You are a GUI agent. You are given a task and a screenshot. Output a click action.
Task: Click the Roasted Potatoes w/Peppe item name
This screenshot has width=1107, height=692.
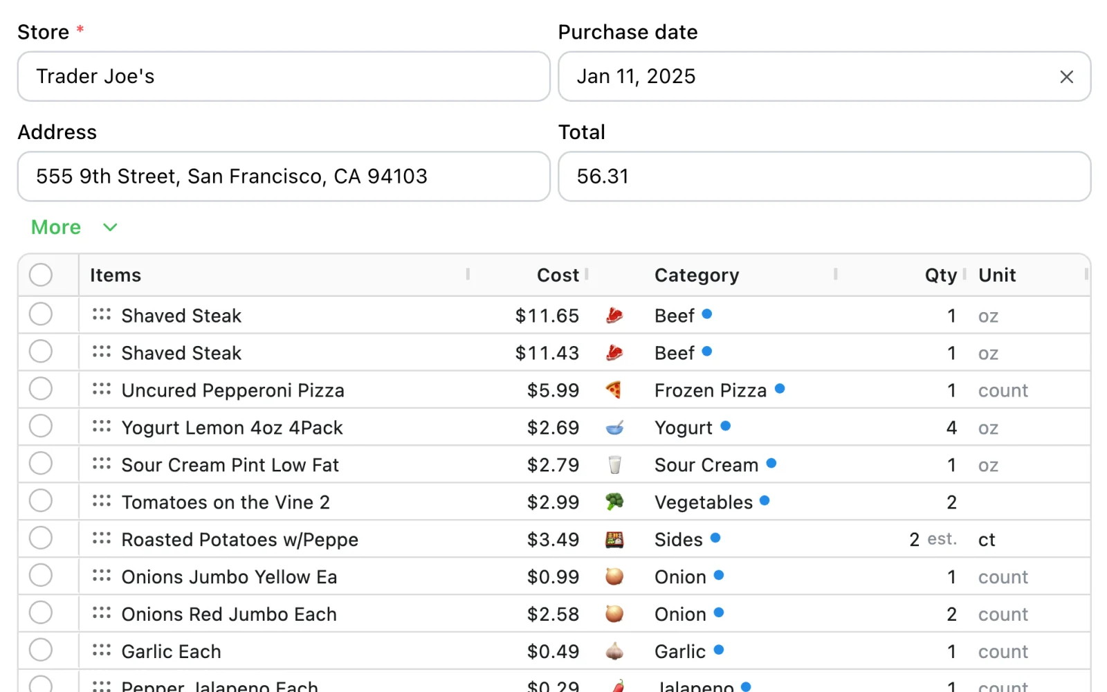(x=240, y=540)
